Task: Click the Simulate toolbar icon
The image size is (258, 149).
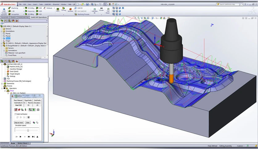Action: [70, 10]
